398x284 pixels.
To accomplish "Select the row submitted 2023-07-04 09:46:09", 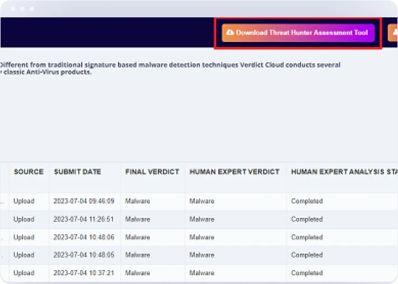I will tap(84, 201).
